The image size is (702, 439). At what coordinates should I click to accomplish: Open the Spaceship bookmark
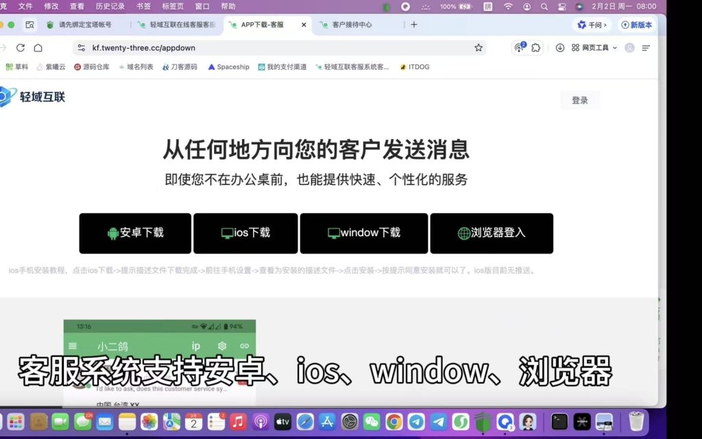tap(228, 67)
